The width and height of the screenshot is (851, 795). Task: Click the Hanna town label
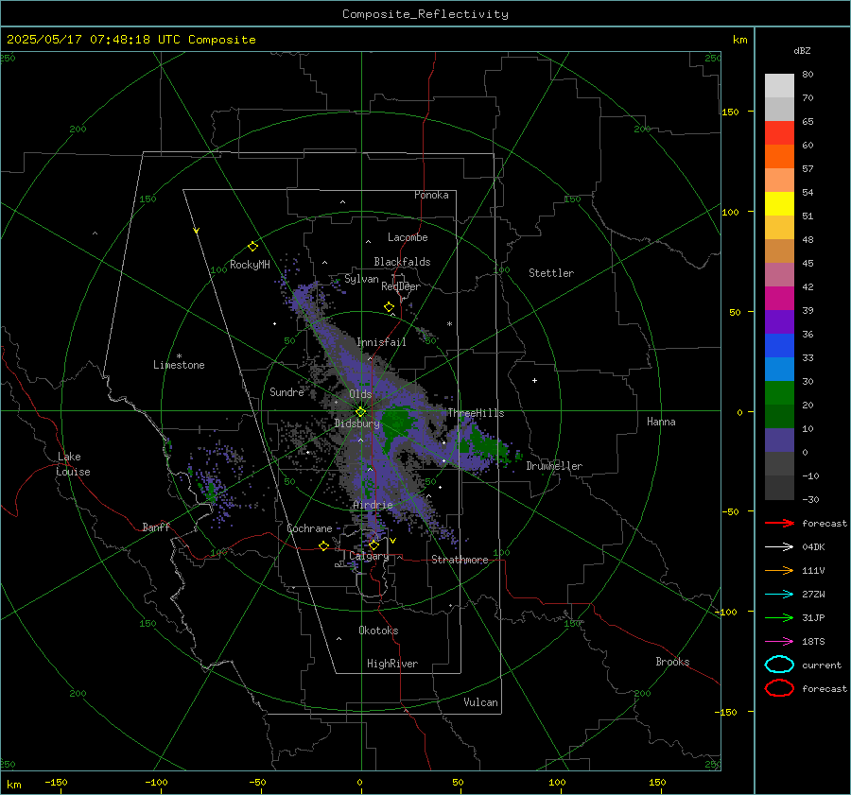(x=661, y=422)
